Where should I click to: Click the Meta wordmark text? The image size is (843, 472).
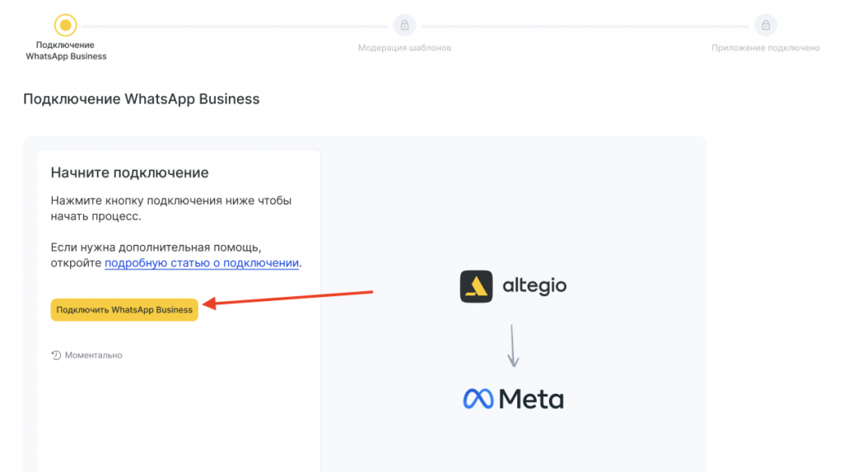pos(532,400)
